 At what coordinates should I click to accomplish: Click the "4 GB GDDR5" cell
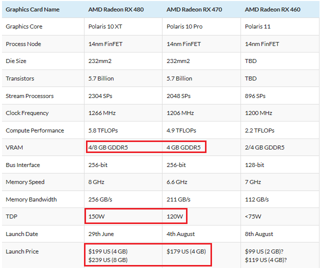tap(183, 147)
